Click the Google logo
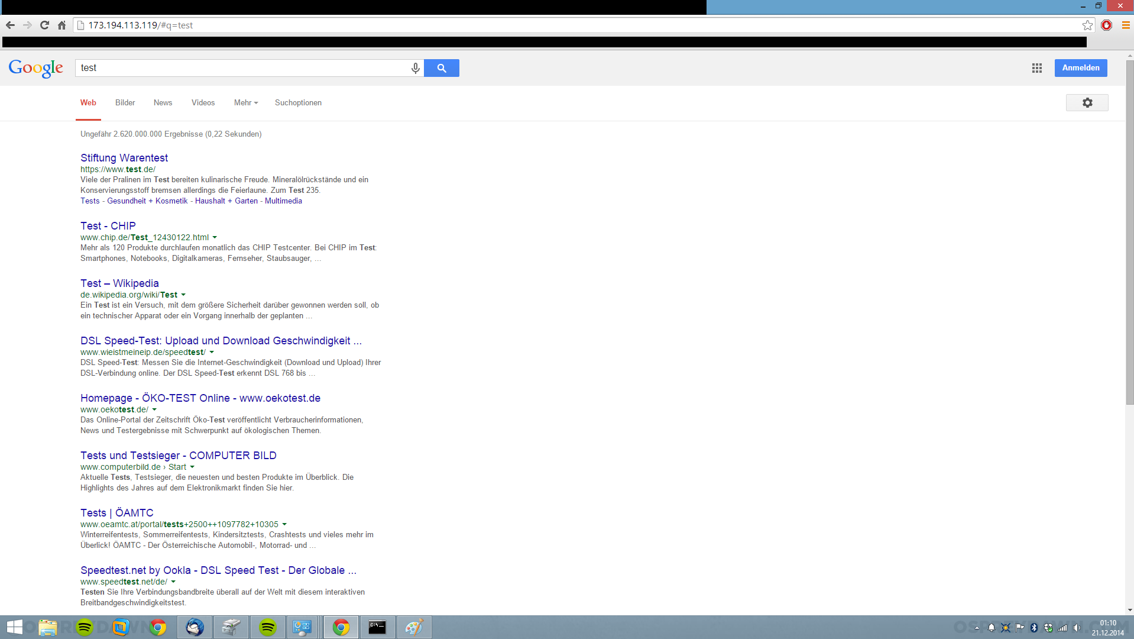Image resolution: width=1134 pixels, height=639 pixels. 35,69
